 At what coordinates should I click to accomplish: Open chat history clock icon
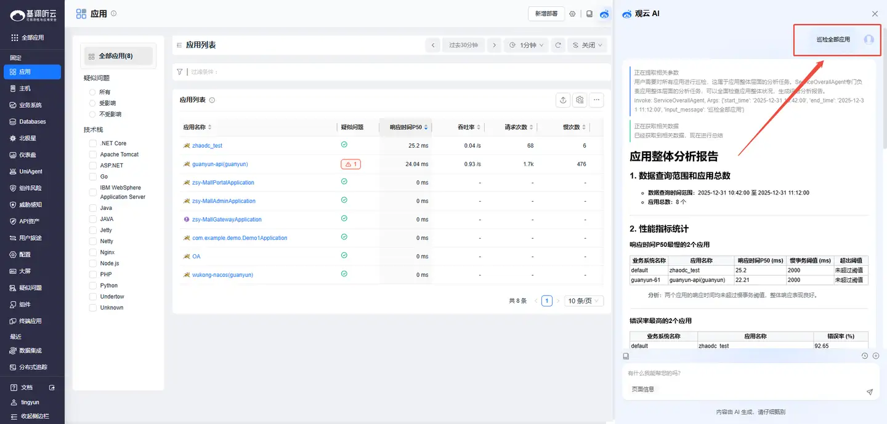tap(864, 356)
